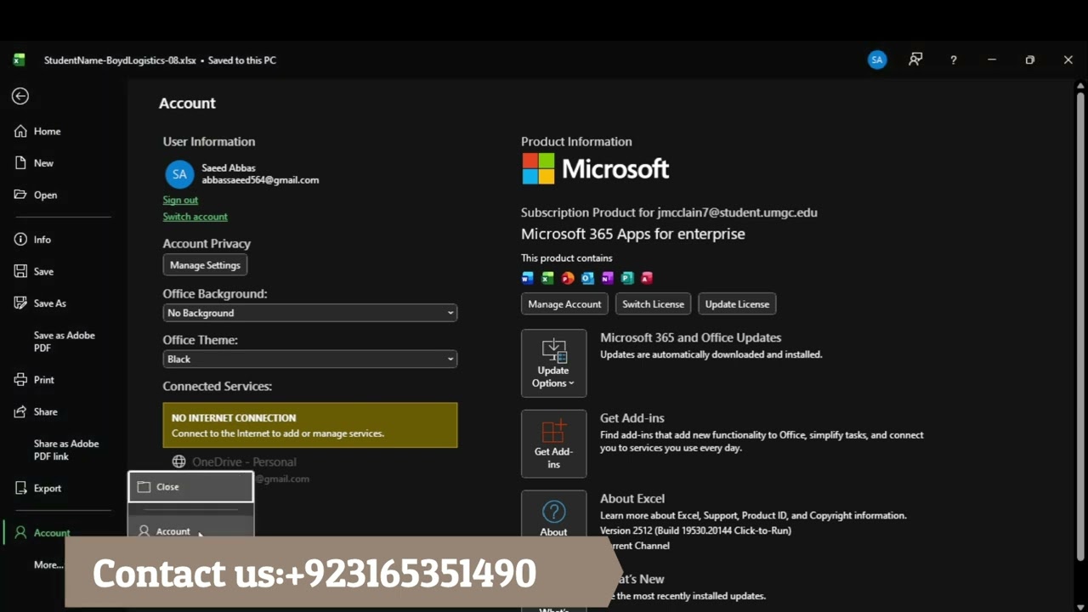Select Account in the left sidebar
The image size is (1088, 612).
[x=42, y=532]
